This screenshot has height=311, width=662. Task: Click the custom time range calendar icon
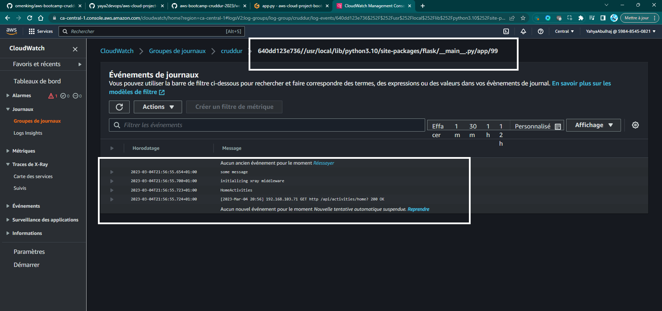[558, 126]
